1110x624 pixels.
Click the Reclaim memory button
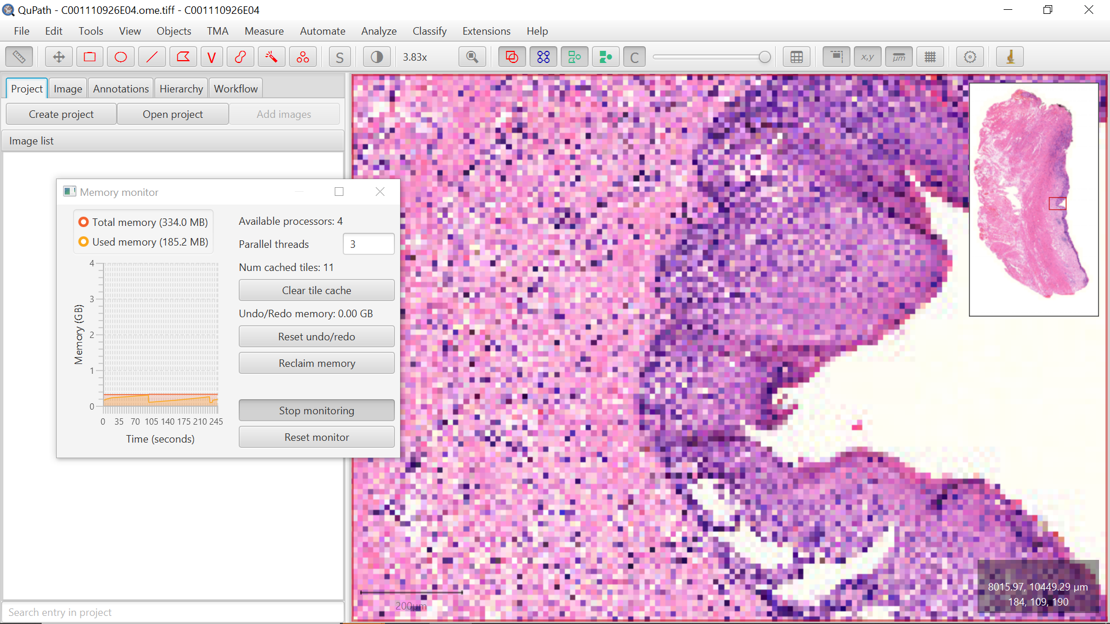pyautogui.click(x=316, y=363)
